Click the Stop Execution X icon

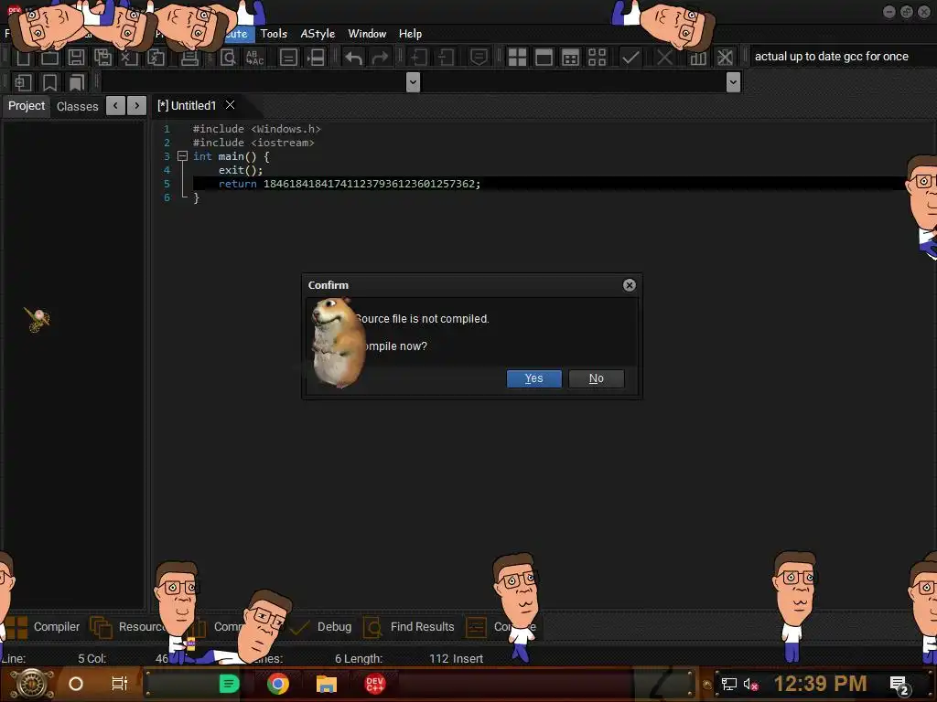click(x=664, y=58)
